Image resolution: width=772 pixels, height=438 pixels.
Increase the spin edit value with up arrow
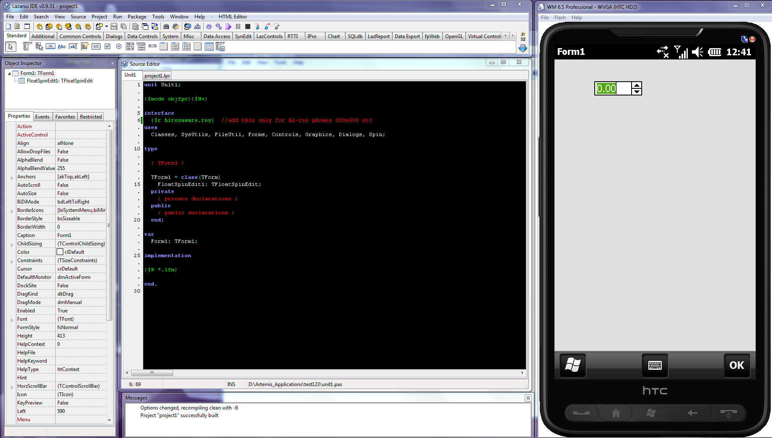pos(636,85)
